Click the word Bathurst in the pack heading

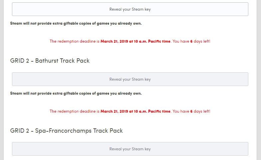[47, 61]
